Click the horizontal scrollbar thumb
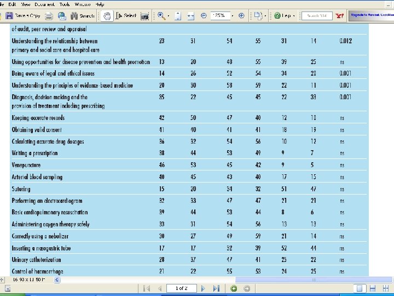The width and height of the screenshot is (394, 296). click(x=314, y=280)
